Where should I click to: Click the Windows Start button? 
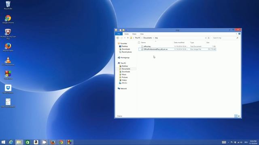click(3, 142)
